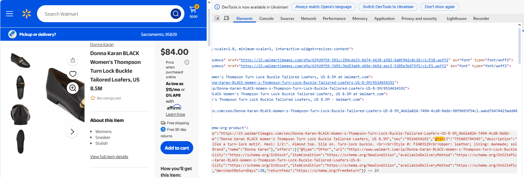
Task: Add the loafers to cart
Action: pos(177,148)
